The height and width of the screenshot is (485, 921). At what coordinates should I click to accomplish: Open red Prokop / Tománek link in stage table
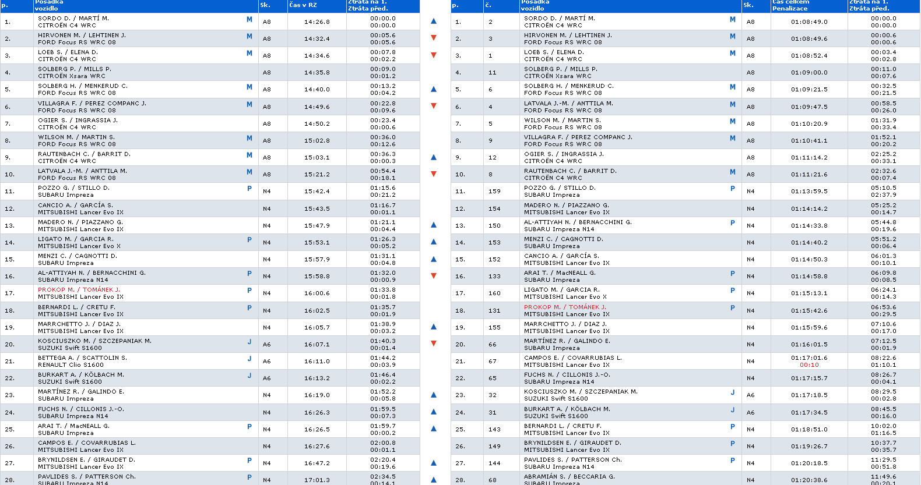click(x=79, y=289)
